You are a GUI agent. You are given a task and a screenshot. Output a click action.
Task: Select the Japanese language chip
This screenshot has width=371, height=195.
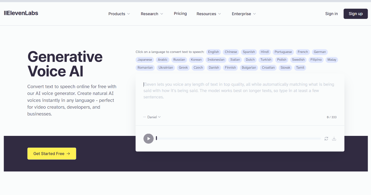click(144, 59)
